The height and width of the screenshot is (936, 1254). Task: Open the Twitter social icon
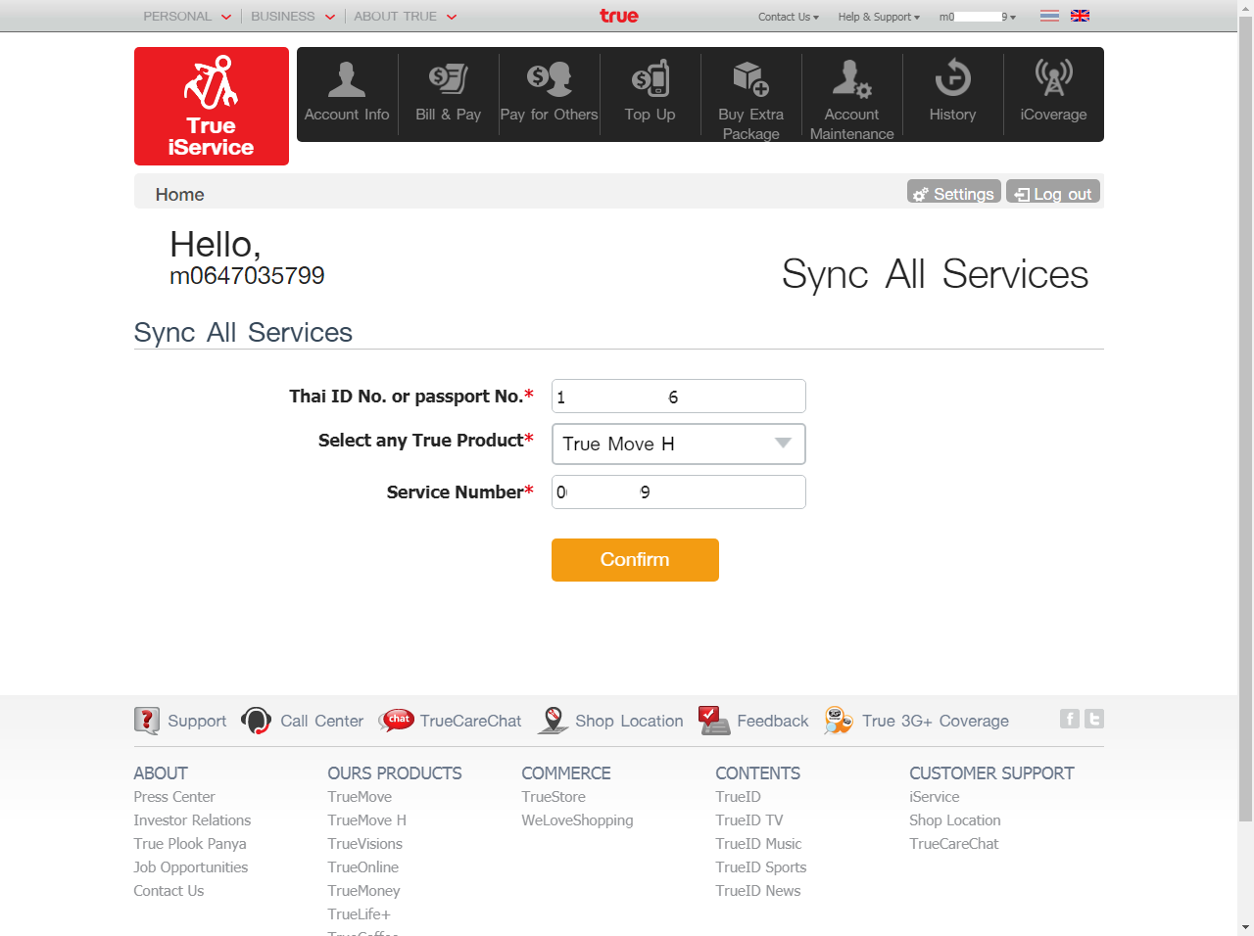1094,719
